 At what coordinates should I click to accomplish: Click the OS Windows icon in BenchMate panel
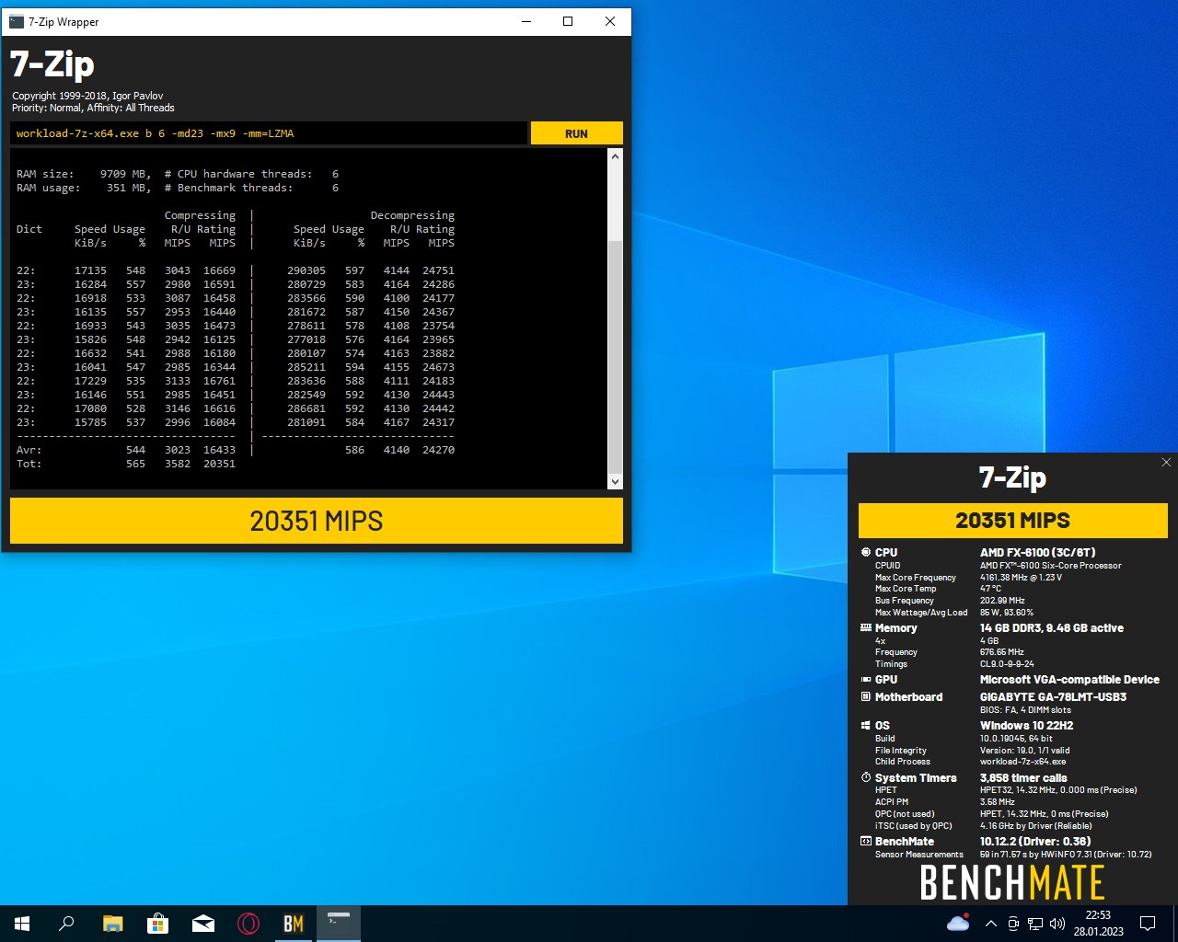tap(865, 726)
